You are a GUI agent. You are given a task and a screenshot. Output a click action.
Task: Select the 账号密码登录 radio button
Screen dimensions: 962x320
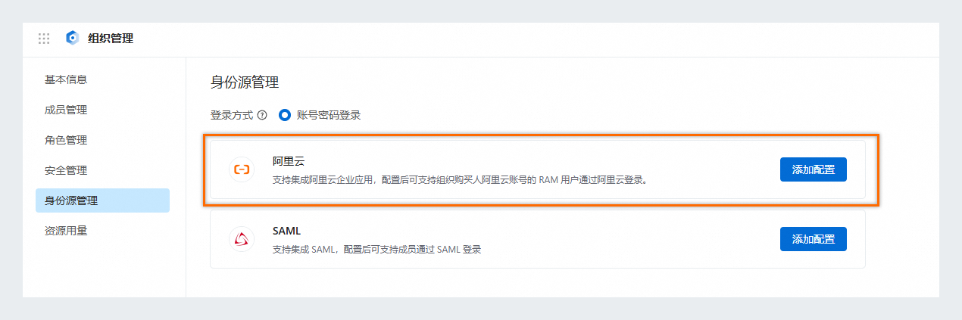pyautogui.click(x=285, y=116)
